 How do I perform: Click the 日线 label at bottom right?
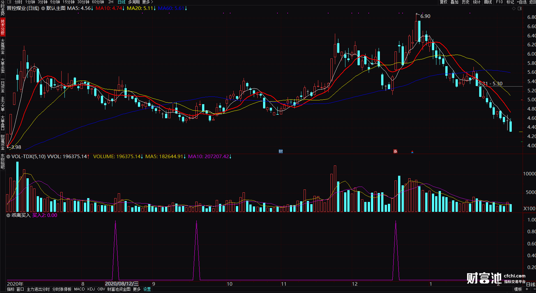click(x=531, y=284)
